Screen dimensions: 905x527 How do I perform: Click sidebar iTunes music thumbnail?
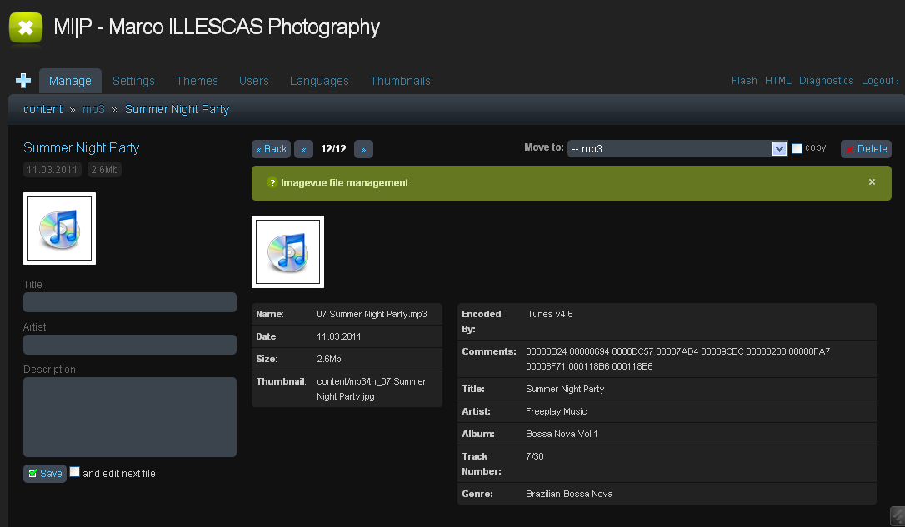click(59, 229)
